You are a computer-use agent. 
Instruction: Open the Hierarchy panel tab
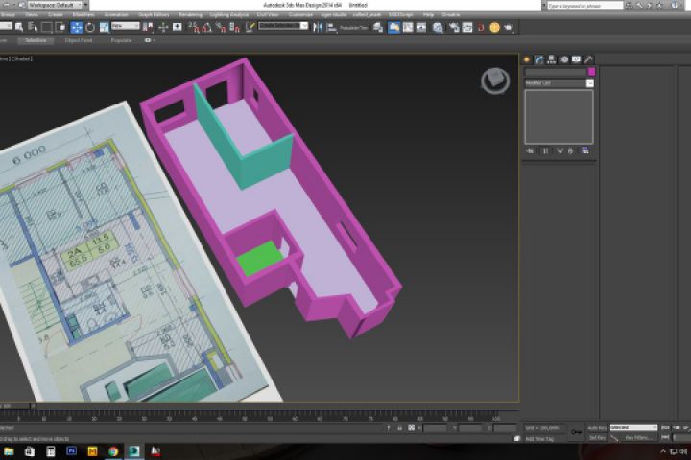click(x=552, y=59)
